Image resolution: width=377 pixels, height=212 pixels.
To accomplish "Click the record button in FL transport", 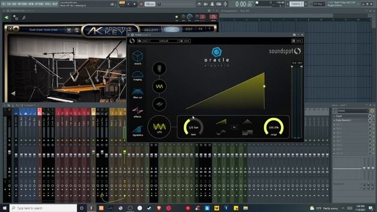I will (x=141, y=4).
